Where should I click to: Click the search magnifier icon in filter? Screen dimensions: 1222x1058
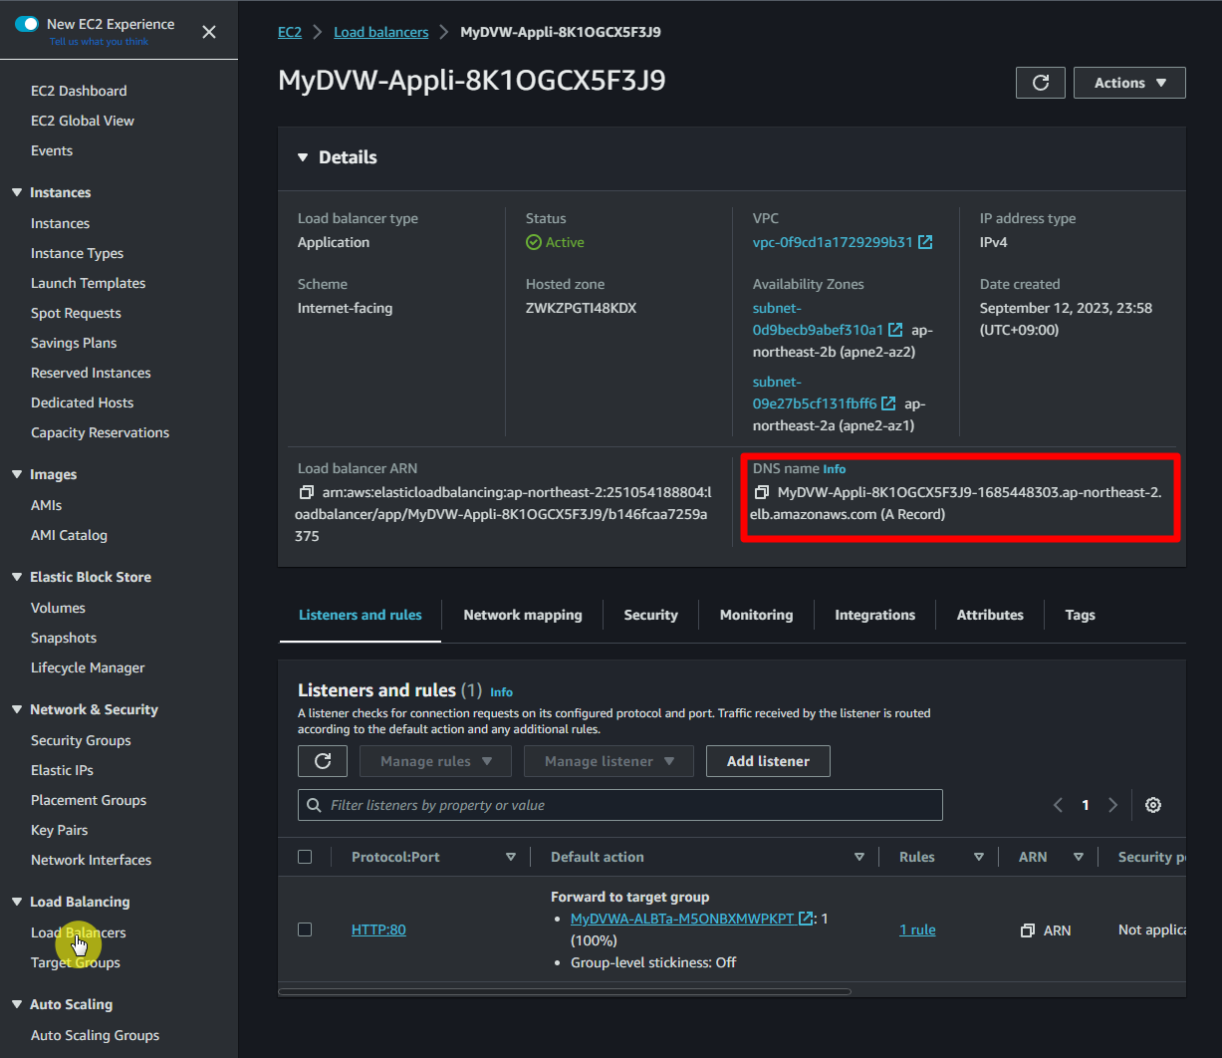(x=315, y=805)
